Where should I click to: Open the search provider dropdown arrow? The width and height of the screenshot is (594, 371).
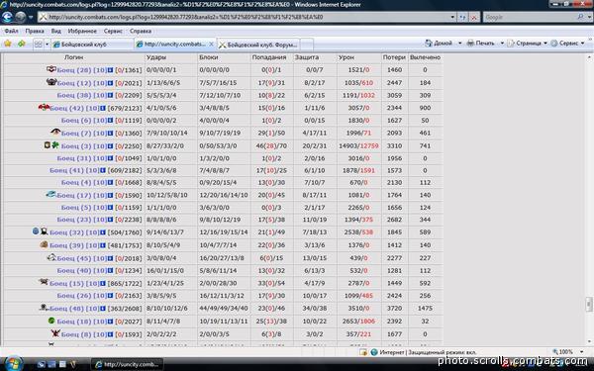[589, 17]
